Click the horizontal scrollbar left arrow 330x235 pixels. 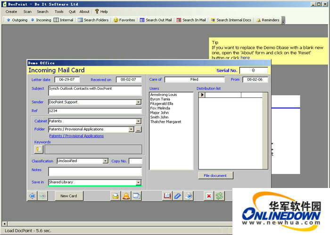click(x=5, y=224)
